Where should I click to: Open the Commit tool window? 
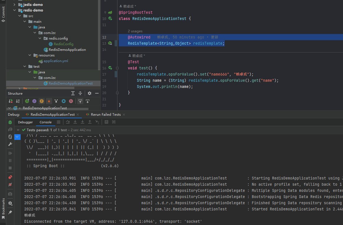3,14
